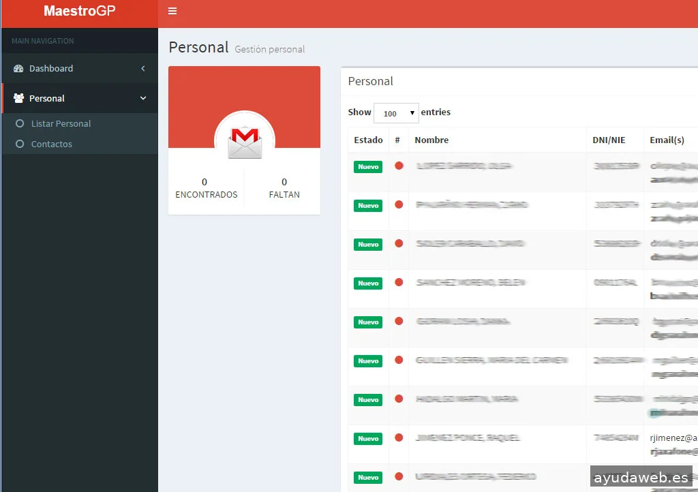Image resolution: width=698 pixels, height=492 pixels.
Task: Click the circle icon beside Contactos
Action: pos(20,144)
